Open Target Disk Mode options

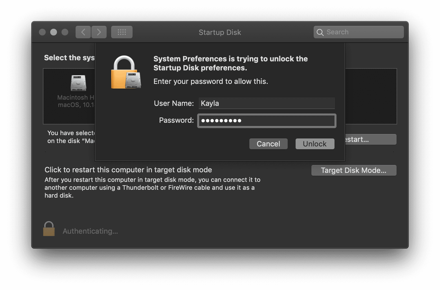[x=353, y=170]
